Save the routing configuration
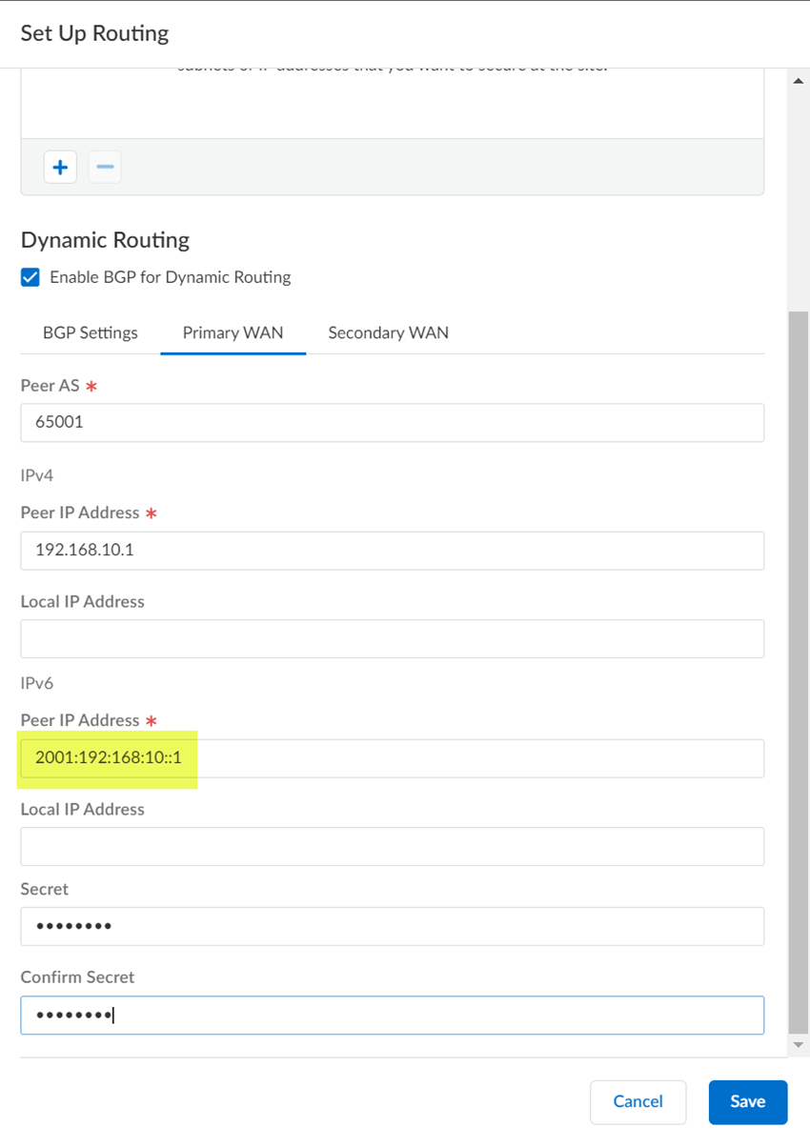The height and width of the screenshot is (1147, 810). [747, 1101]
